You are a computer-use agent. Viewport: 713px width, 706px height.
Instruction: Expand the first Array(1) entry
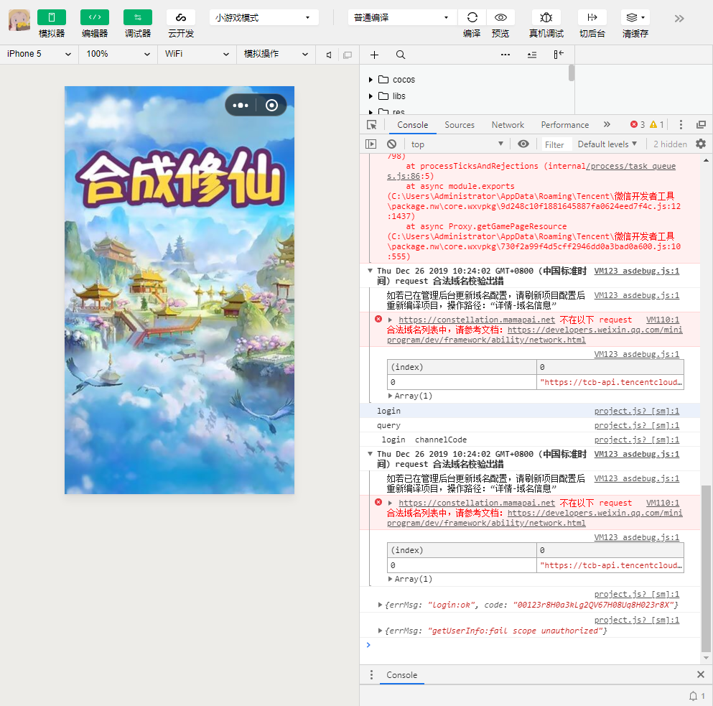coord(390,396)
